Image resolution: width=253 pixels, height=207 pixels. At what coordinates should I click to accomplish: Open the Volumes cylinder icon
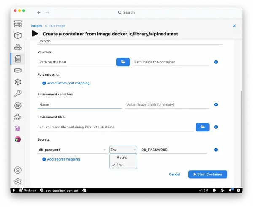point(18,70)
